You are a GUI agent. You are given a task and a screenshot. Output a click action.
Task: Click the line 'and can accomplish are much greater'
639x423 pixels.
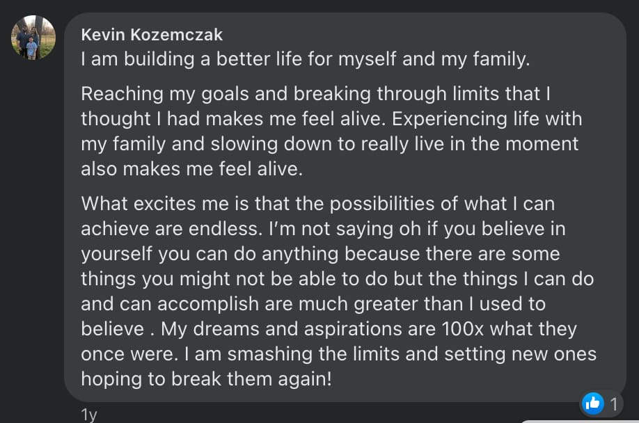point(313,304)
